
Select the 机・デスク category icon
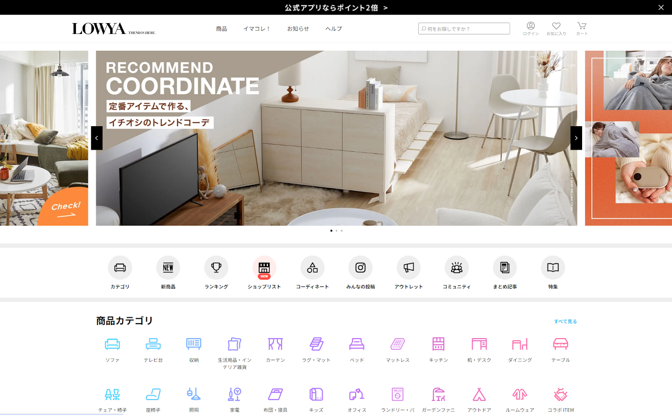479,344
